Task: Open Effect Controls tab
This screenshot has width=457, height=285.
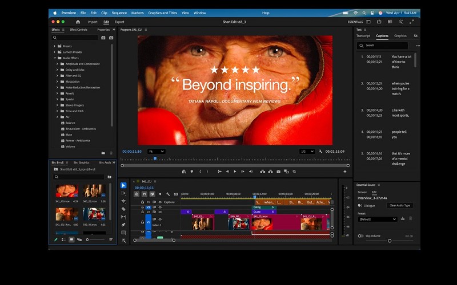Action: click(x=78, y=30)
